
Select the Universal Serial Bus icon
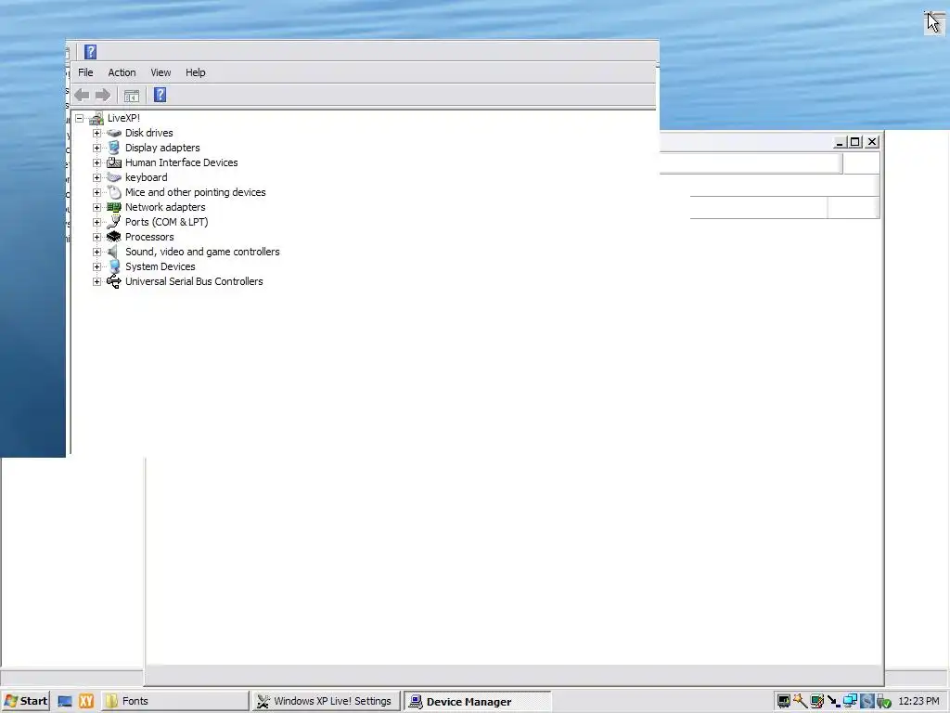click(114, 281)
